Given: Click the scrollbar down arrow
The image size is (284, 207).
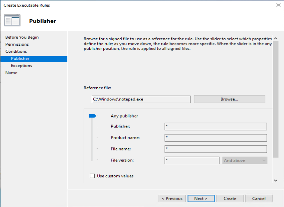Looking at the screenshot, I should [276, 180].
